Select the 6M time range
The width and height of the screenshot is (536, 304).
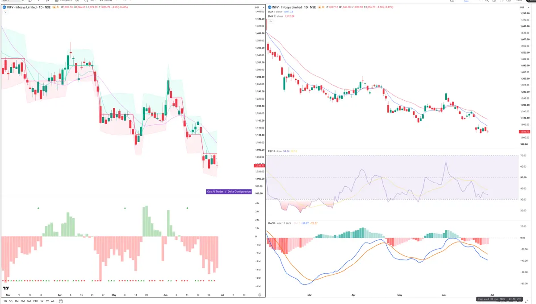pos(29,301)
